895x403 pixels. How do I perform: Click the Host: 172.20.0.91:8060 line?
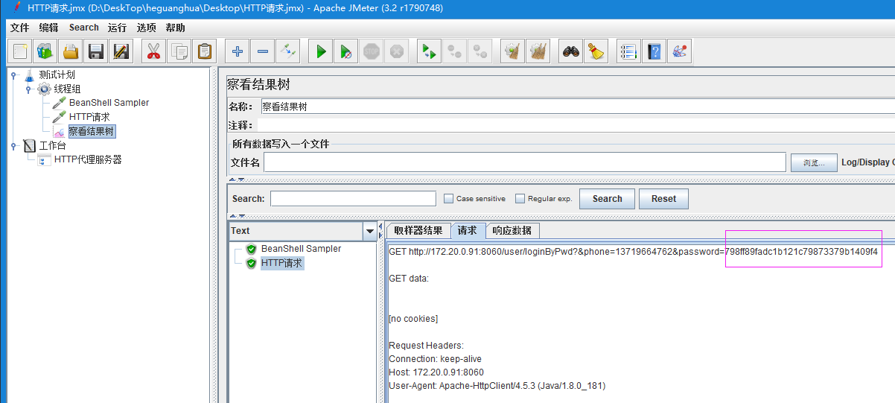pos(436,372)
